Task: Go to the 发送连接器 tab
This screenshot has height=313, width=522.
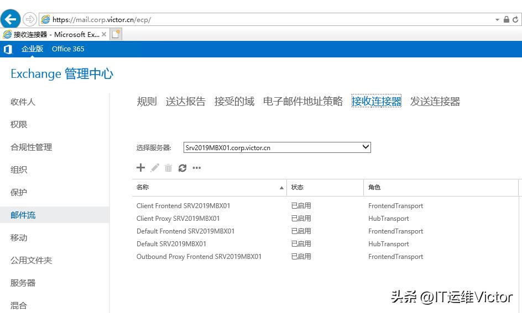Action: pyautogui.click(x=435, y=102)
